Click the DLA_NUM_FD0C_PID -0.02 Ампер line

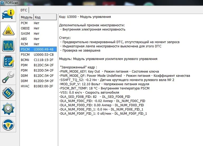[x=102, y=101]
